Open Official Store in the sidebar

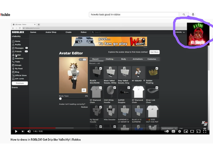[x=19, y=76]
